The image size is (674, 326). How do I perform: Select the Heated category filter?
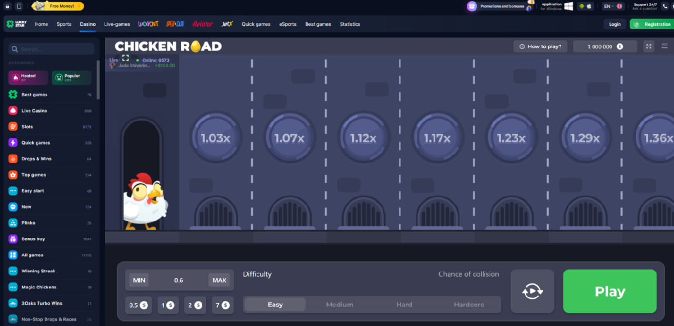28,78
